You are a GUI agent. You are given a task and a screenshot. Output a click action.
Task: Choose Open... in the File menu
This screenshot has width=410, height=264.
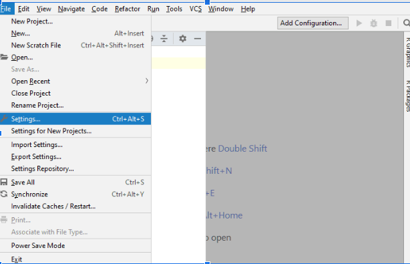[75, 57]
